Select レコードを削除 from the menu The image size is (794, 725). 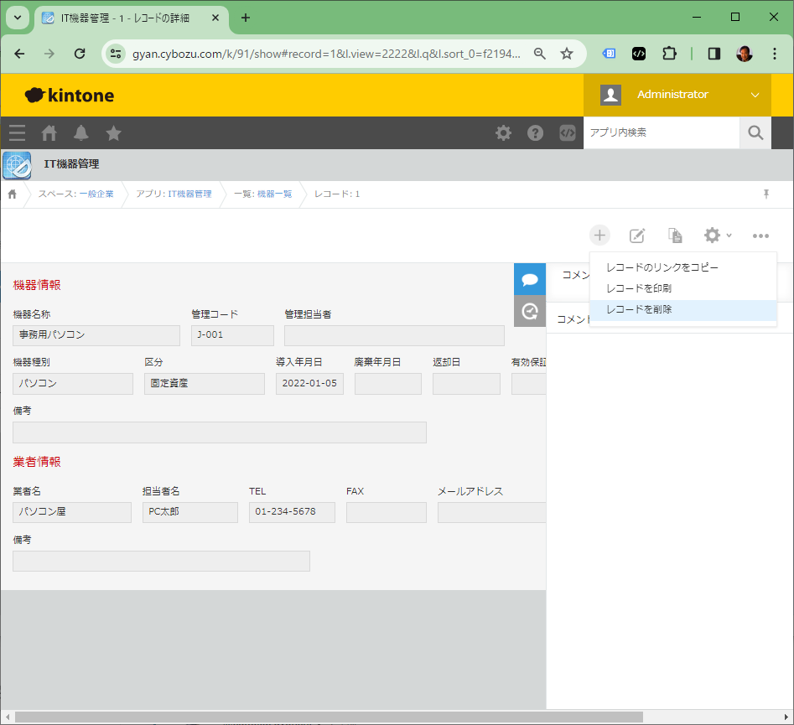click(x=639, y=309)
